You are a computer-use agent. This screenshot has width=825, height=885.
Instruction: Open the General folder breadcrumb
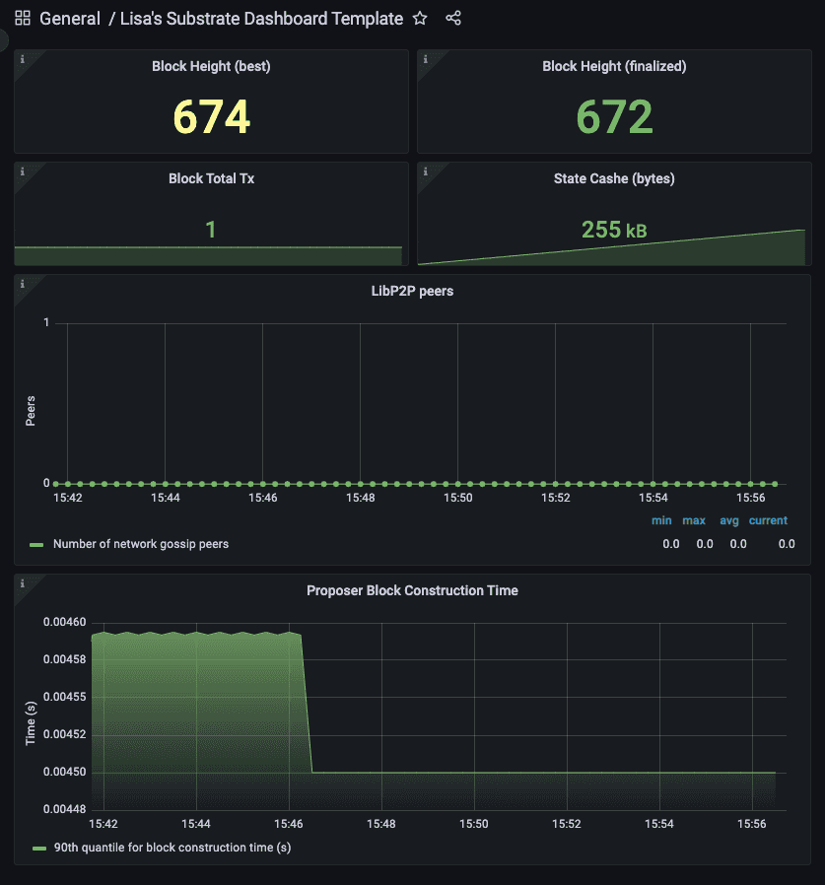tap(70, 18)
